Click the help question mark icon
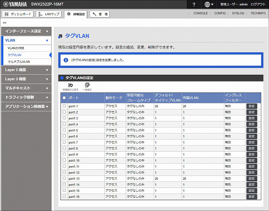The height and width of the screenshot is (211, 269). coord(194,5)
